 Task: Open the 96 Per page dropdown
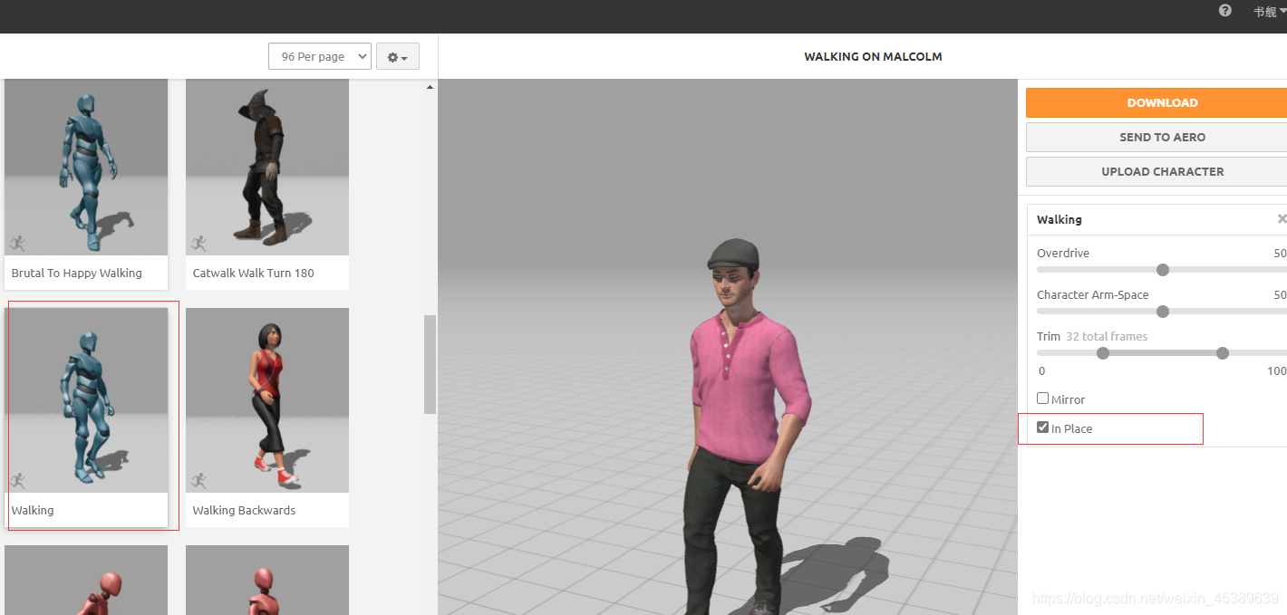(320, 56)
